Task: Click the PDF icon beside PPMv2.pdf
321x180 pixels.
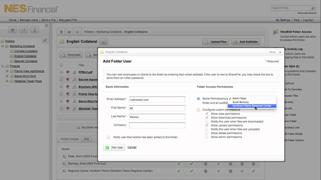Action: pos(68,72)
